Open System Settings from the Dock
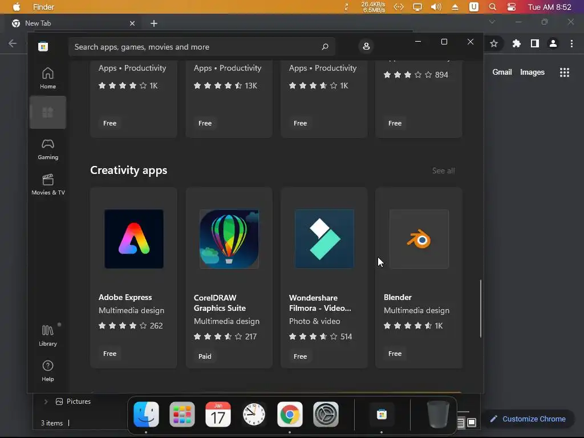 [326, 414]
